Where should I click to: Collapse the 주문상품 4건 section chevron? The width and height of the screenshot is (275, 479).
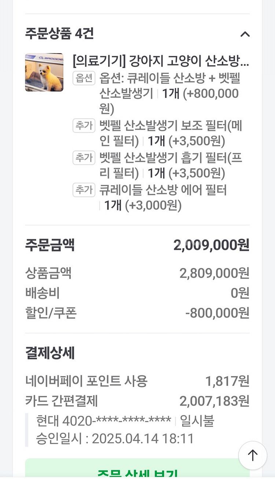pos(245,34)
